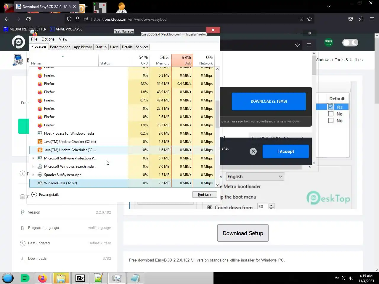Close the Download EasyBCD tab
The height and width of the screenshot is (284, 379).
coord(74,7)
